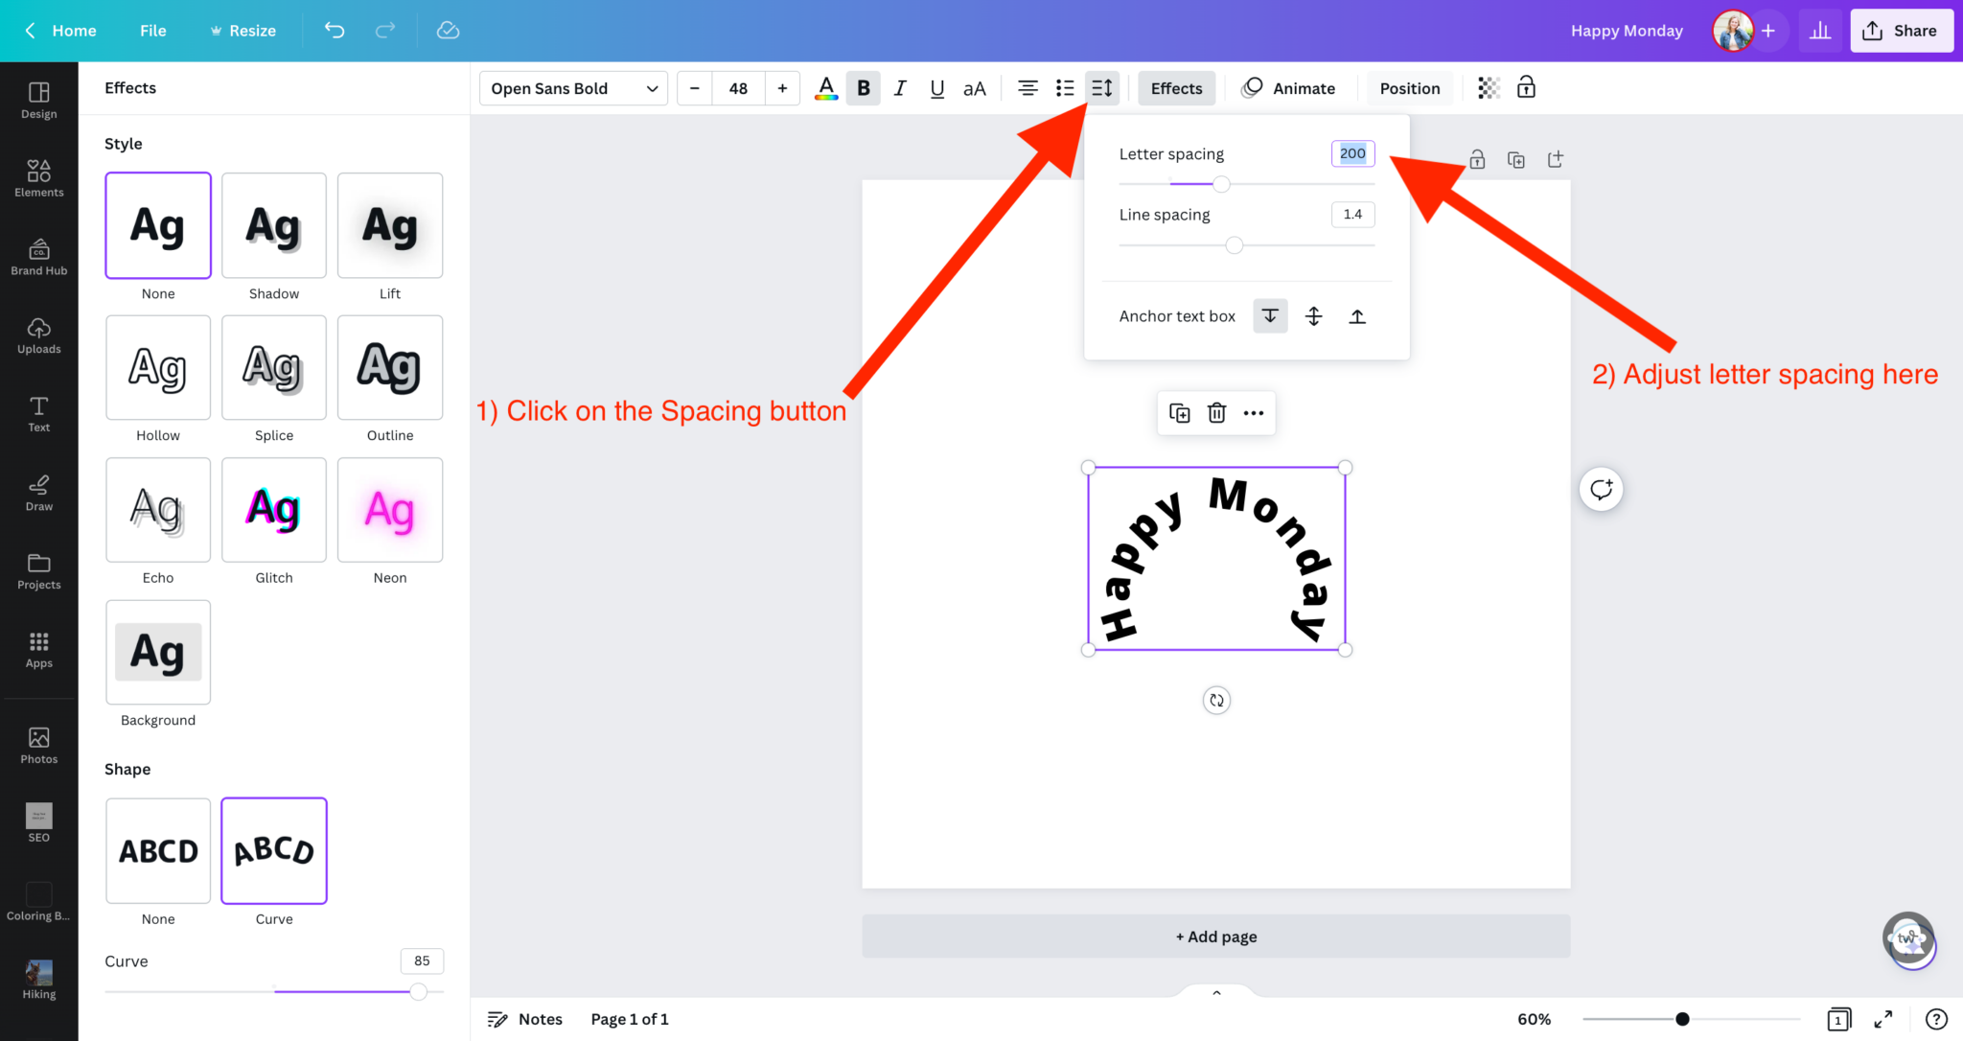Open the Position panel button
1963x1041 pixels.
tap(1409, 88)
